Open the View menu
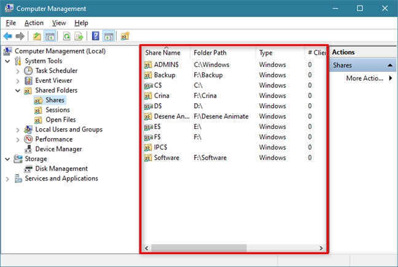Image resolution: width=398 pixels, height=267 pixels. pyautogui.click(x=59, y=23)
